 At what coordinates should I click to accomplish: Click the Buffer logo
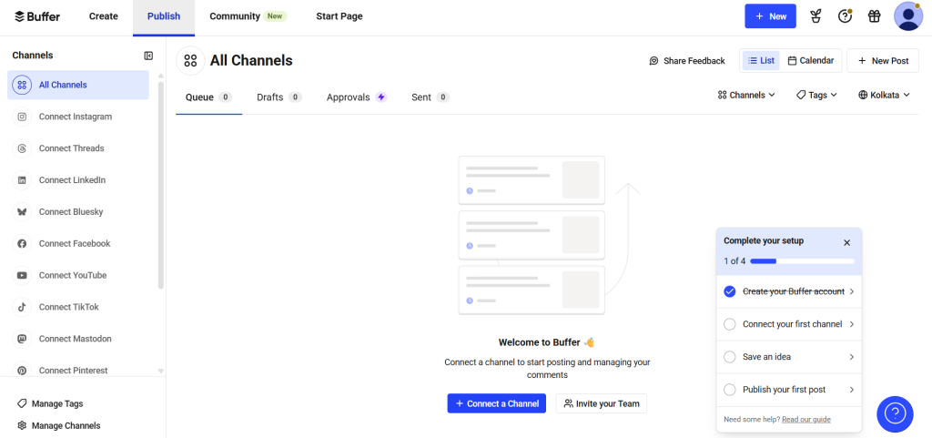(37, 16)
